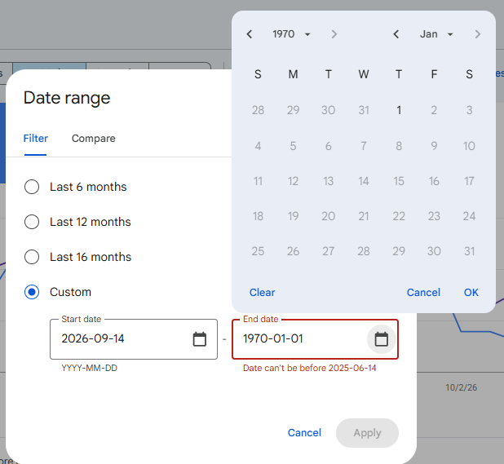
Task: Pick day 23 in the calendar
Action: pos(434,216)
